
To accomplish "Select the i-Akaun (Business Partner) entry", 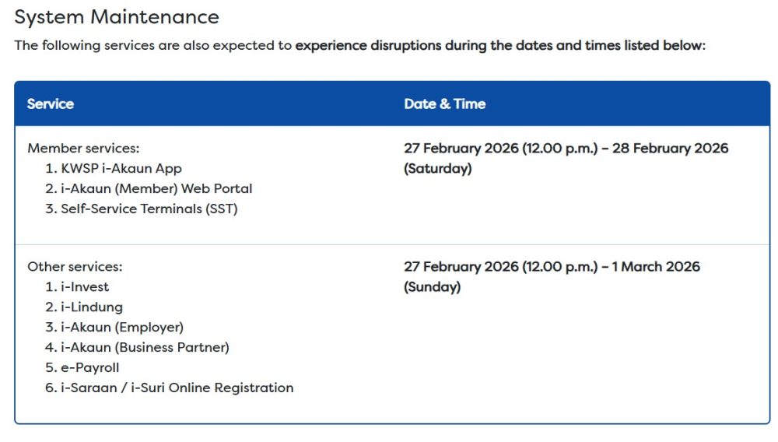I will (145, 347).
